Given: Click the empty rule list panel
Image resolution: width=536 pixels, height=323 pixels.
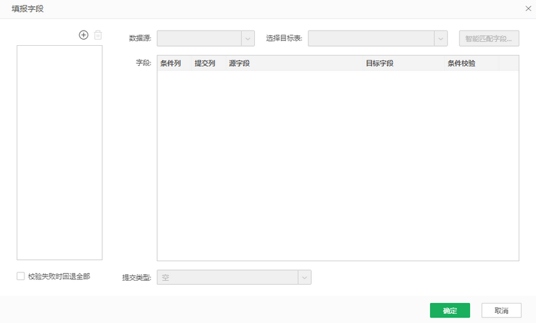Looking at the screenshot, I should [x=59, y=152].
